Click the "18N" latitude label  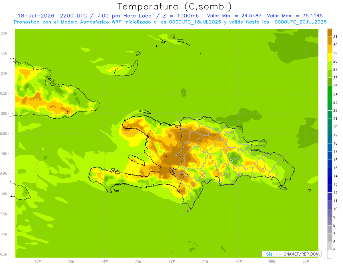[5, 194]
